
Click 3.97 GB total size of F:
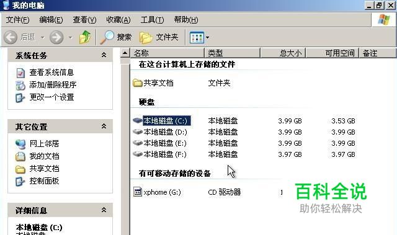(x=290, y=154)
